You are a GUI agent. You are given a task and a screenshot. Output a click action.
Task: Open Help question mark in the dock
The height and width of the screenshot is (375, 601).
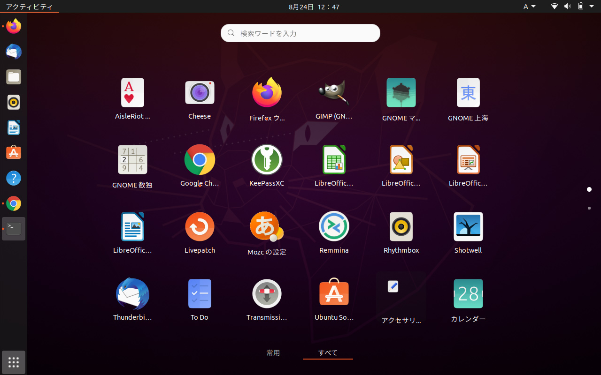click(14, 178)
